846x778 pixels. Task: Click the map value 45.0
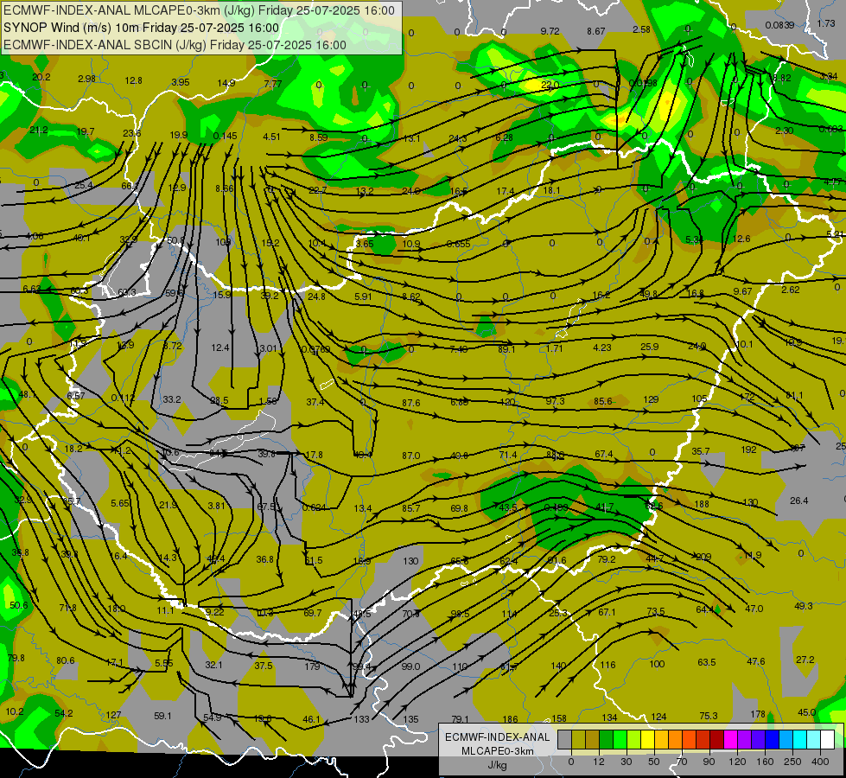click(x=806, y=712)
